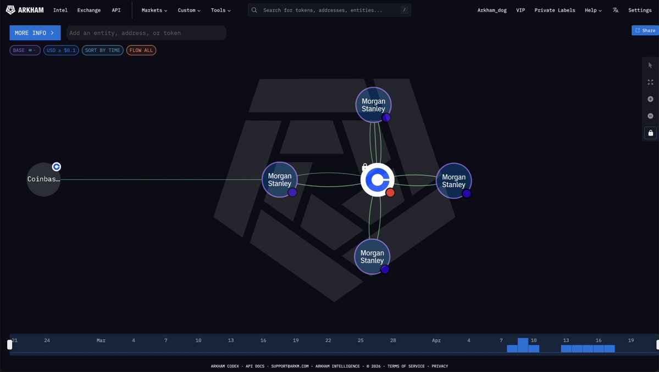The width and height of the screenshot is (659, 372).
Task: Focus the add entity input field
Action: tap(146, 33)
